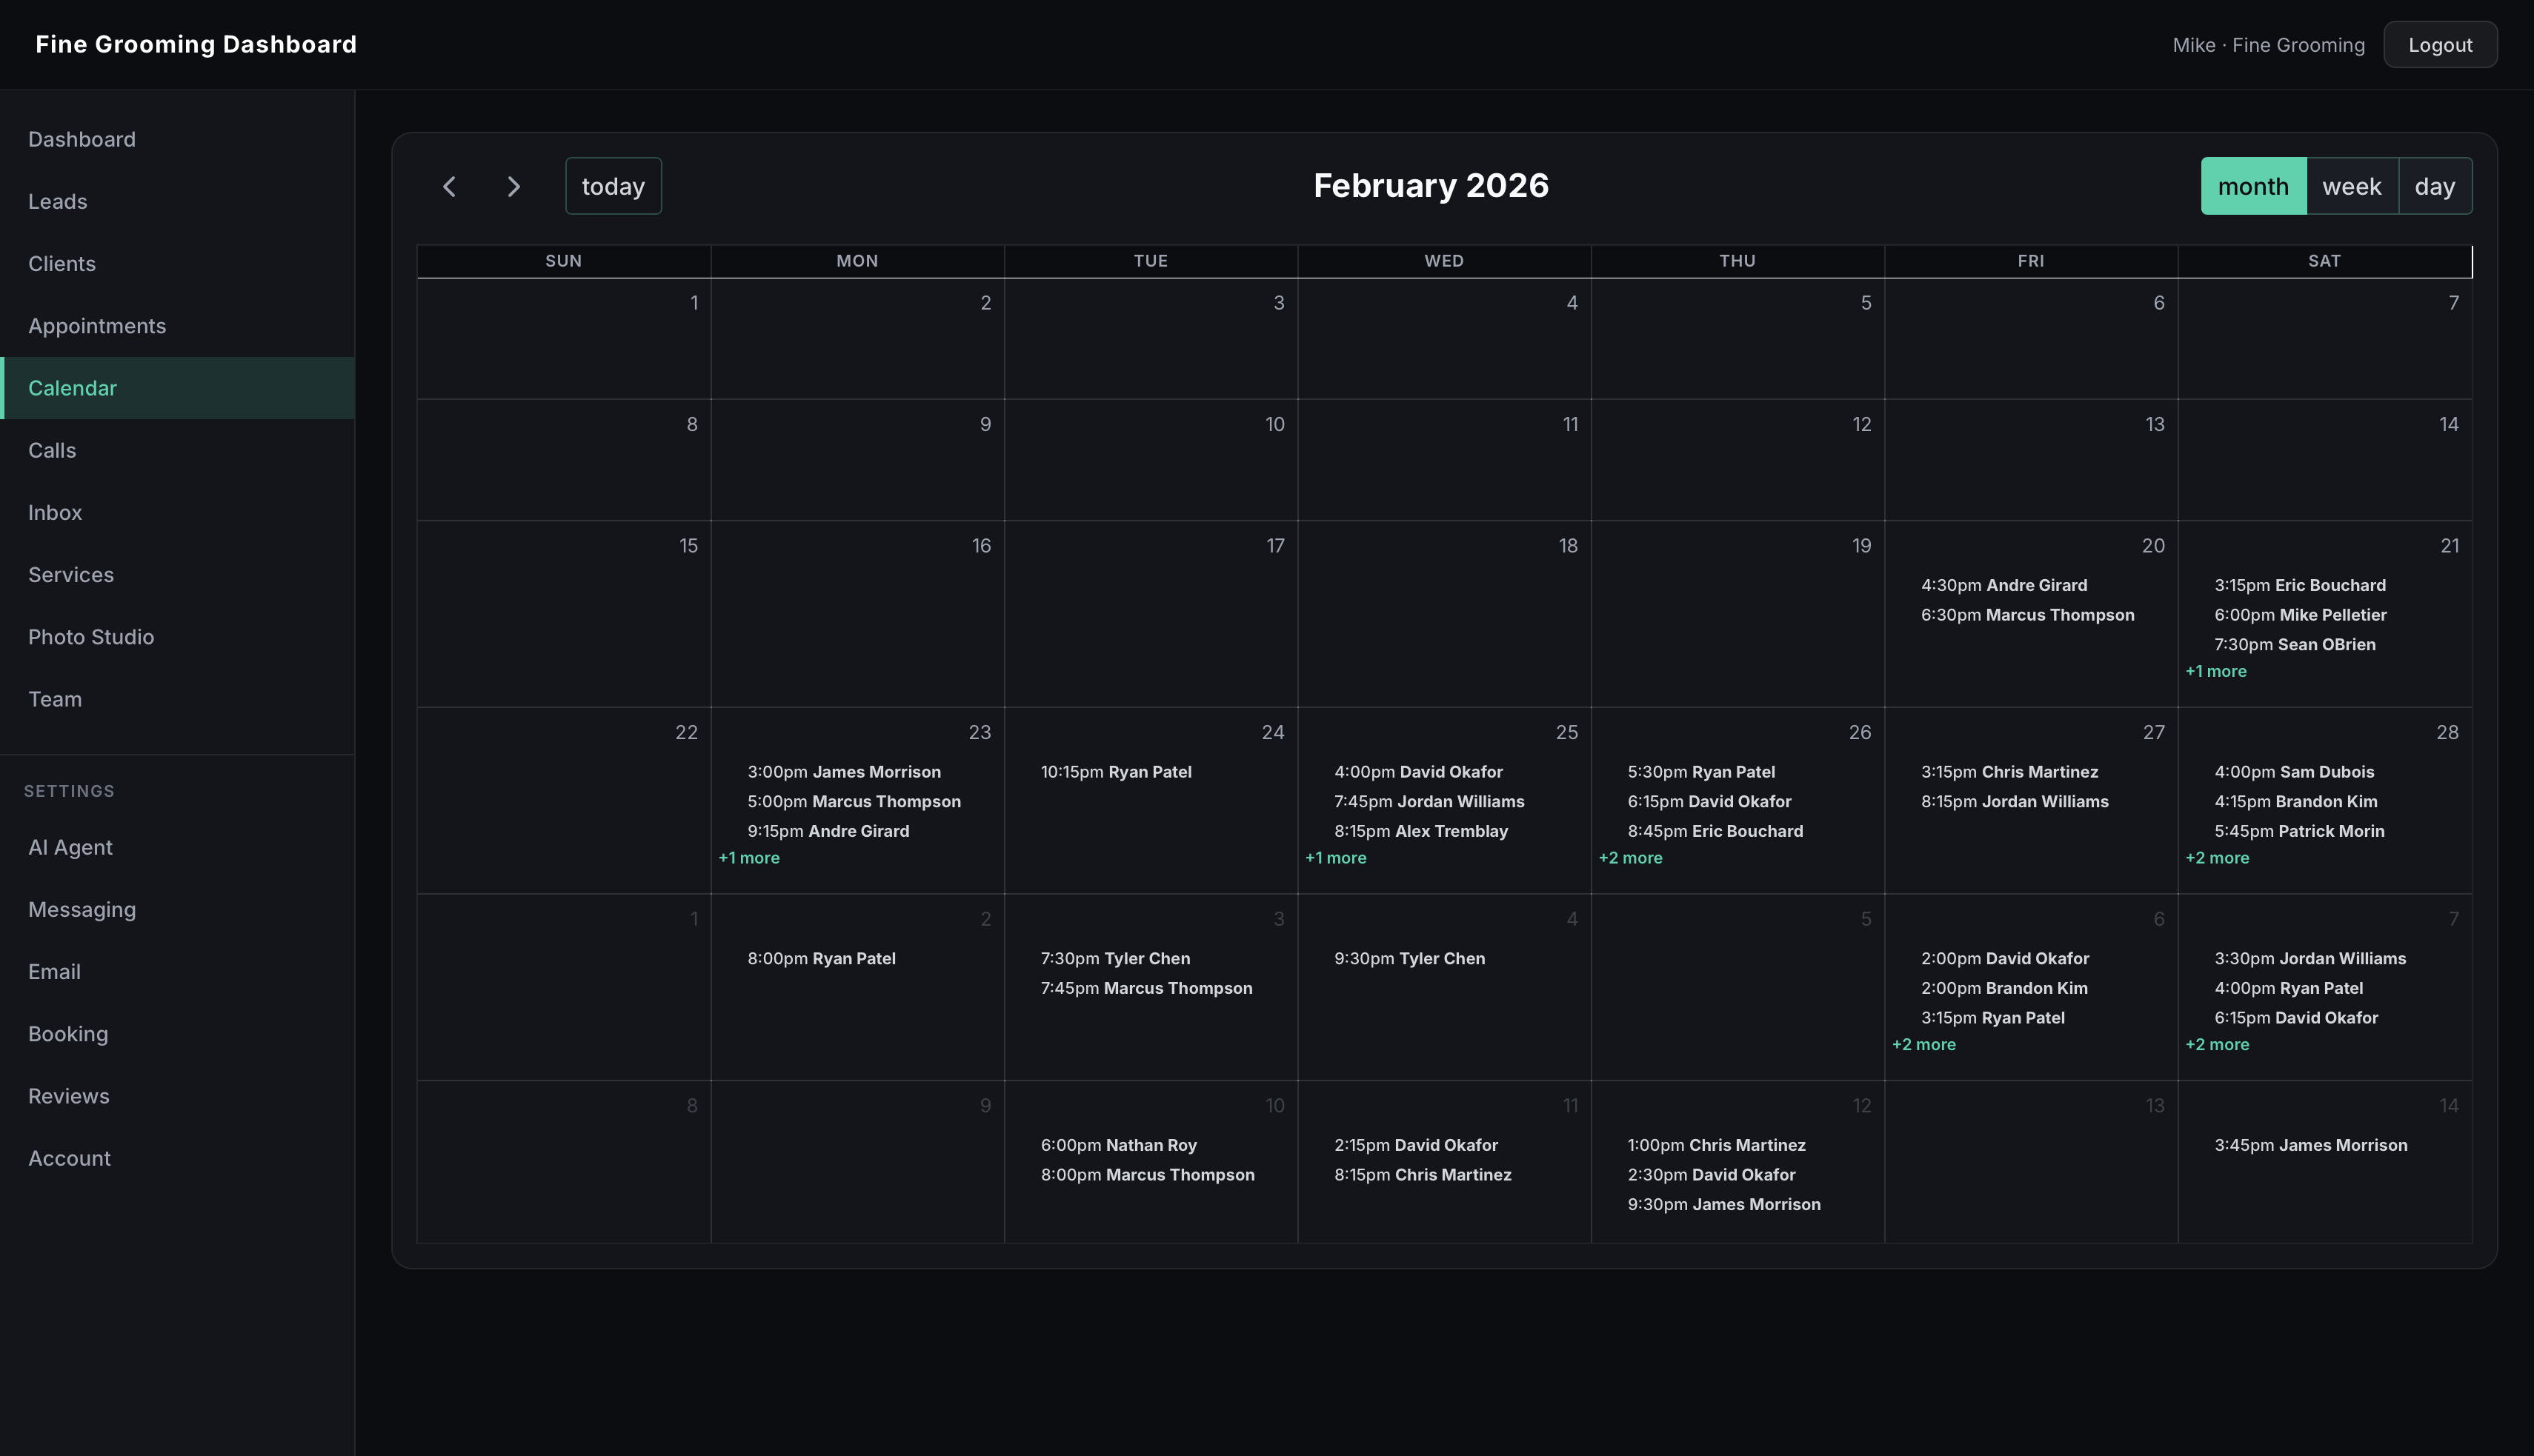This screenshot has width=2534, height=1456.
Task: Switch to the Calendar section
Action: coord(72,388)
